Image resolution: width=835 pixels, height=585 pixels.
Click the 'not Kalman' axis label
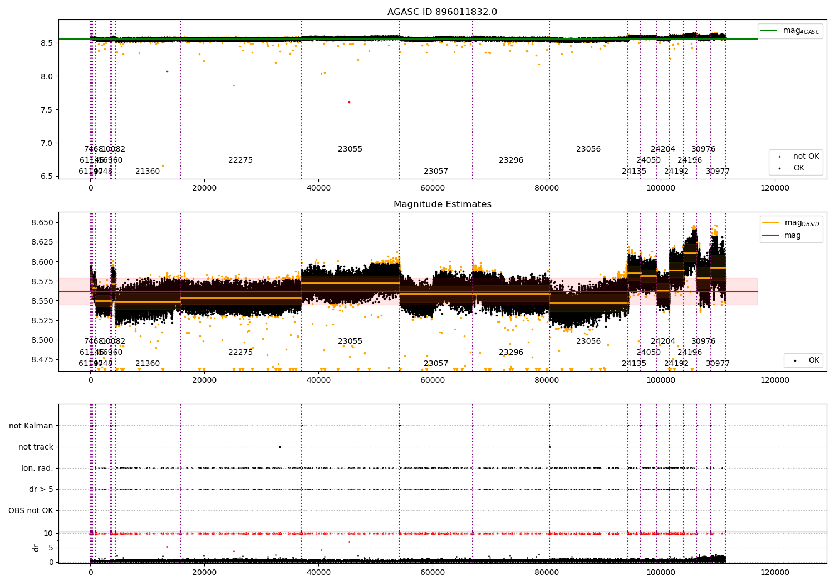[31, 426]
